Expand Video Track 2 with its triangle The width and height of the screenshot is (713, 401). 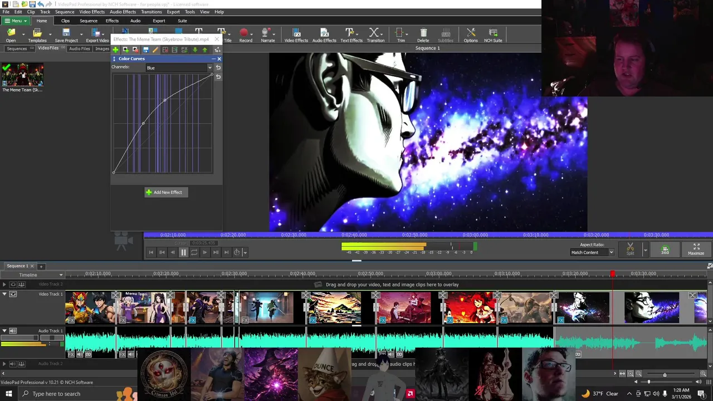[4, 285]
